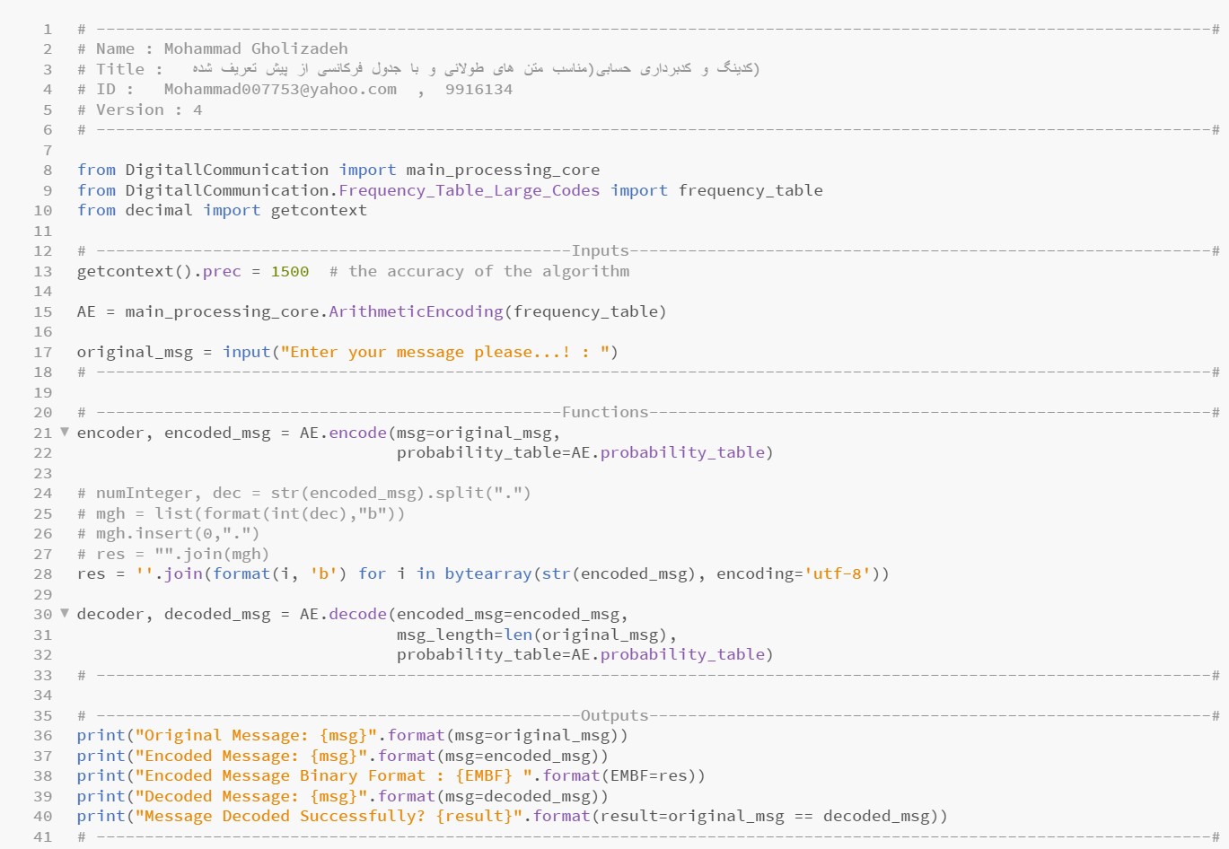Place cursor on getcontext in the decimal import
The image size is (1229, 849).
pos(319,210)
